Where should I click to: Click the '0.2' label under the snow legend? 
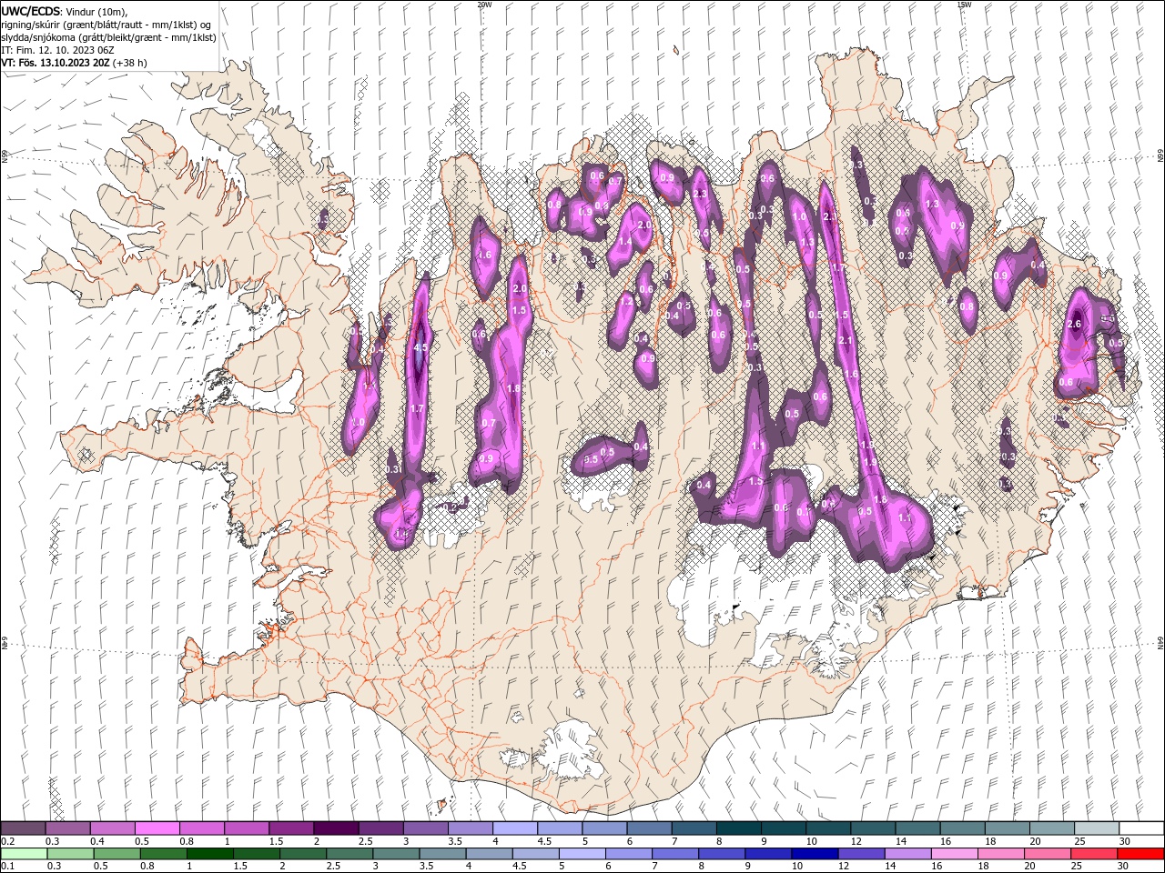click(x=7, y=841)
